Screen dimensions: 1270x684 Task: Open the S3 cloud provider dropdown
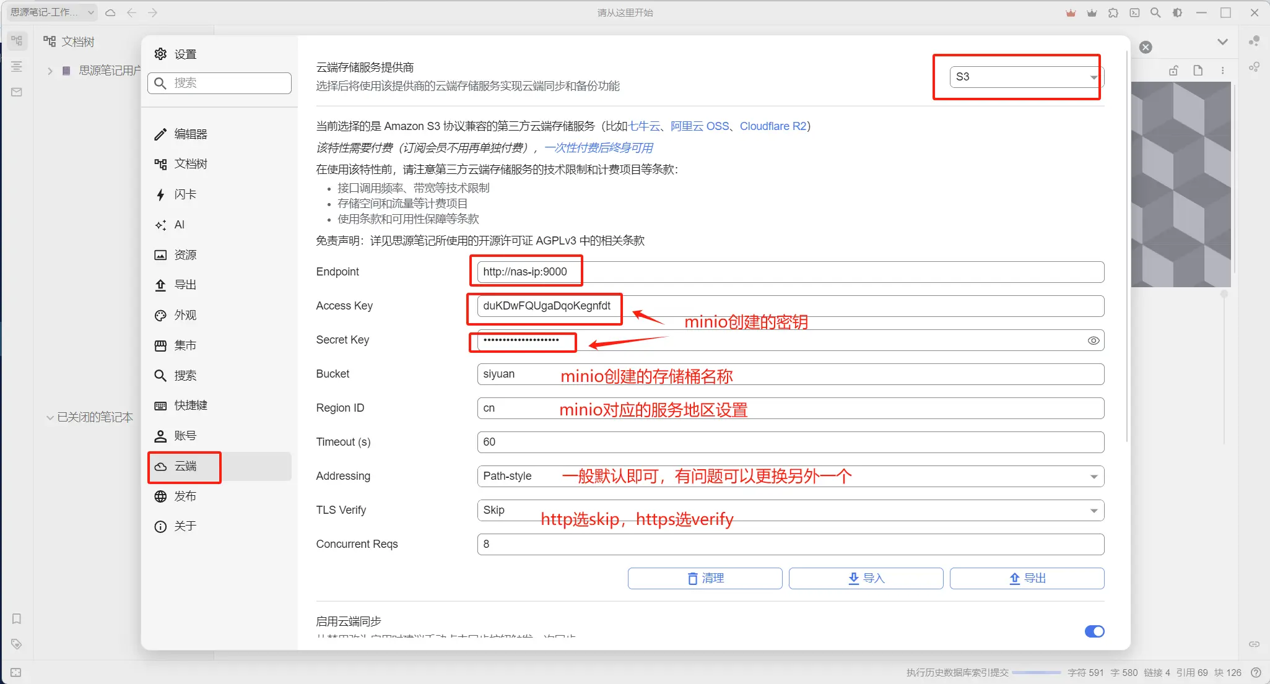1025,77
